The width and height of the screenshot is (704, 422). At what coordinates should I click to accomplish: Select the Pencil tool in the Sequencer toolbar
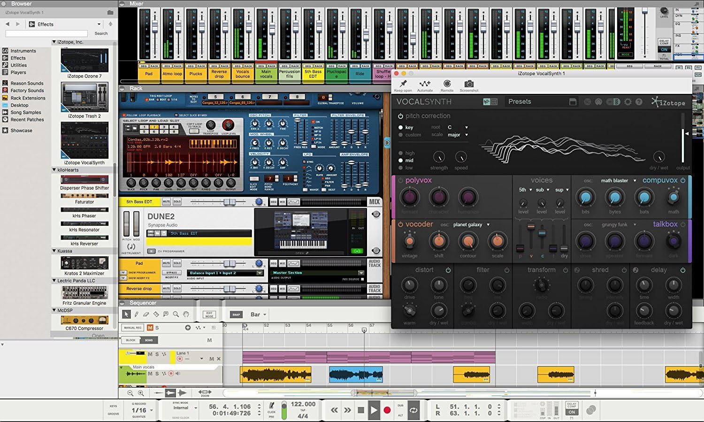click(x=136, y=314)
